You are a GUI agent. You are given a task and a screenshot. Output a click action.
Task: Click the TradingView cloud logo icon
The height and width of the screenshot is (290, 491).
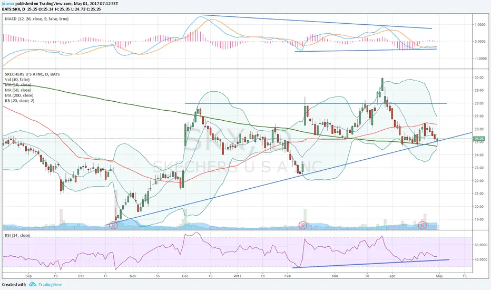(33, 284)
